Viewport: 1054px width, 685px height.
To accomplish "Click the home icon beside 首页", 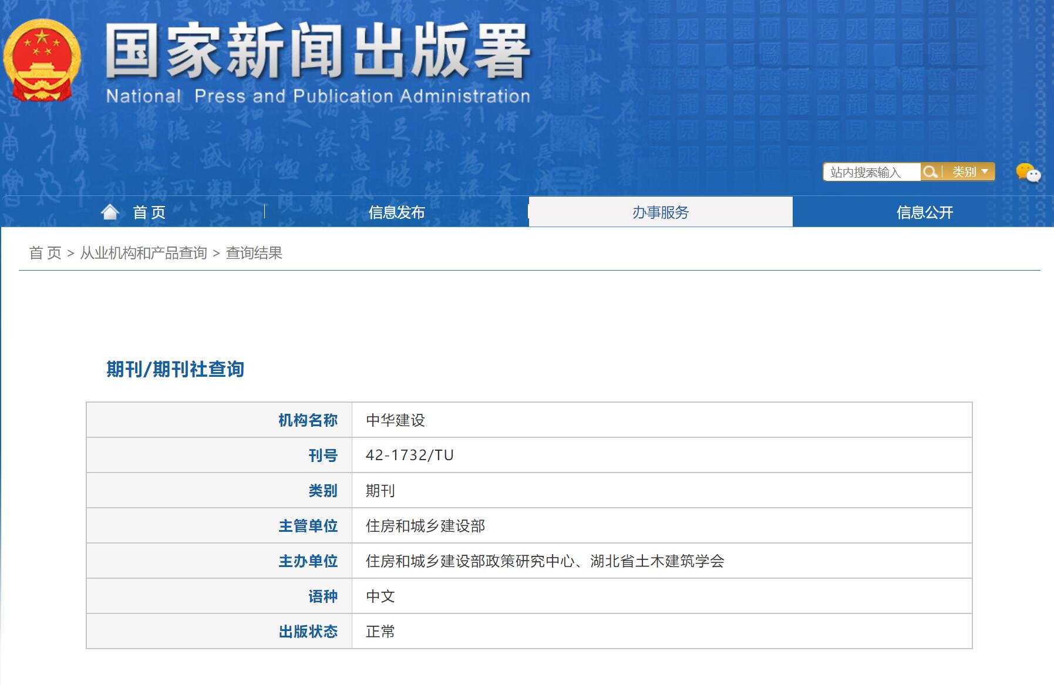I will pos(109,211).
